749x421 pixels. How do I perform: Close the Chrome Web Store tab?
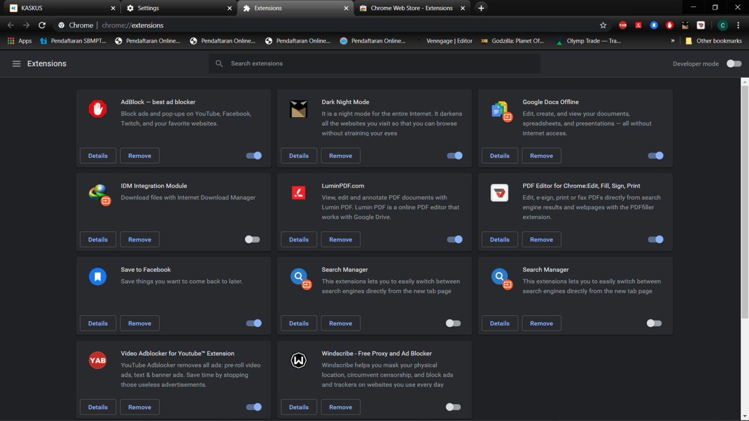(463, 8)
